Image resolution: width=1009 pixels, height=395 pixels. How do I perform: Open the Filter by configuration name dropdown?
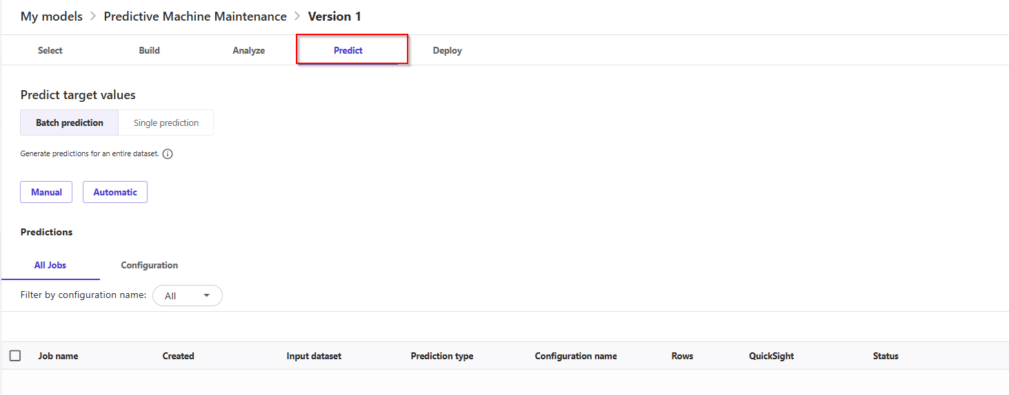point(188,295)
